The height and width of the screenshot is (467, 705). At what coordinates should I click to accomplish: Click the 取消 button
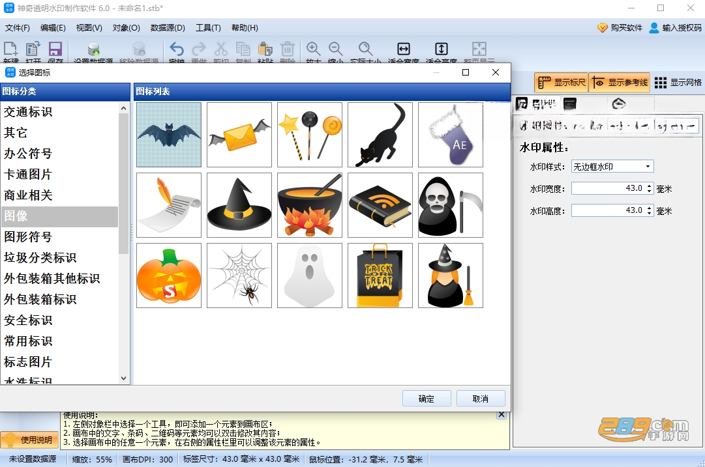[481, 399]
